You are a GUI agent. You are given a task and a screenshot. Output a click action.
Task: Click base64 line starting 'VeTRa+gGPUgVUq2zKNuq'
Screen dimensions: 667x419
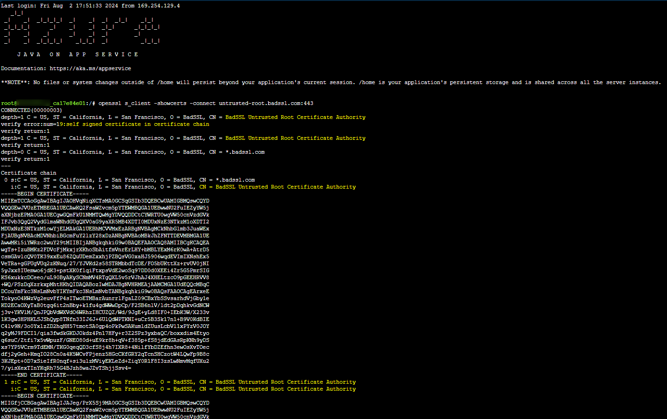click(x=105, y=263)
